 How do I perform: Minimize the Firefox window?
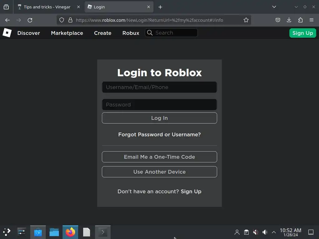pos(296,7)
